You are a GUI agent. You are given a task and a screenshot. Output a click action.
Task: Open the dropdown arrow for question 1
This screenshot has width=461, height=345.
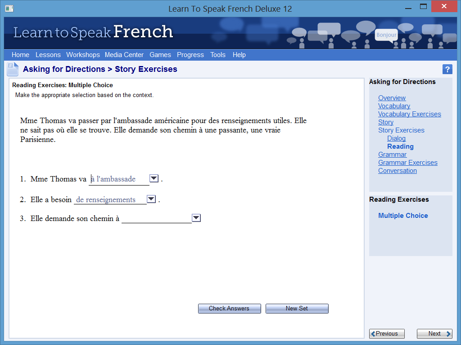click(x=154, y=178)
